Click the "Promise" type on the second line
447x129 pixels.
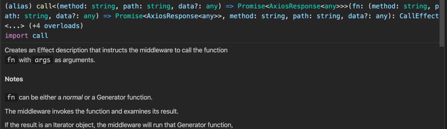[x=129, y=16]
